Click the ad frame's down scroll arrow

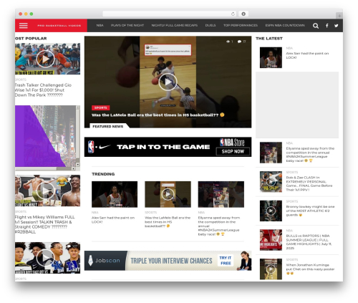78,165
